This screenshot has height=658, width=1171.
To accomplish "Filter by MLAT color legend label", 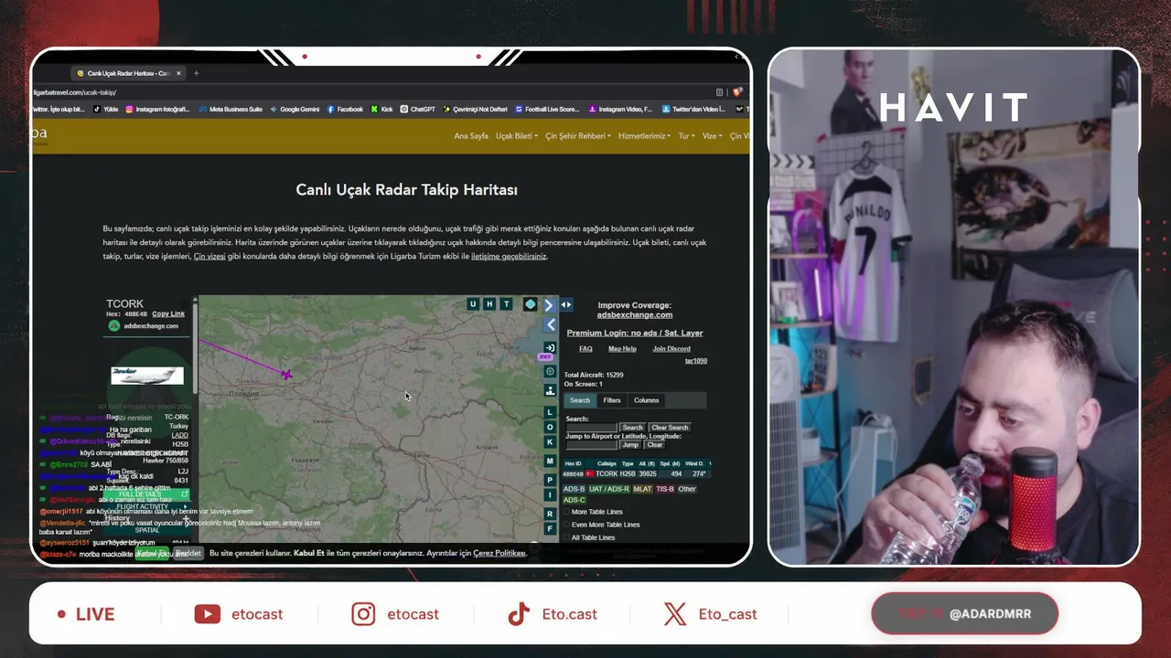I will [642, 489].
